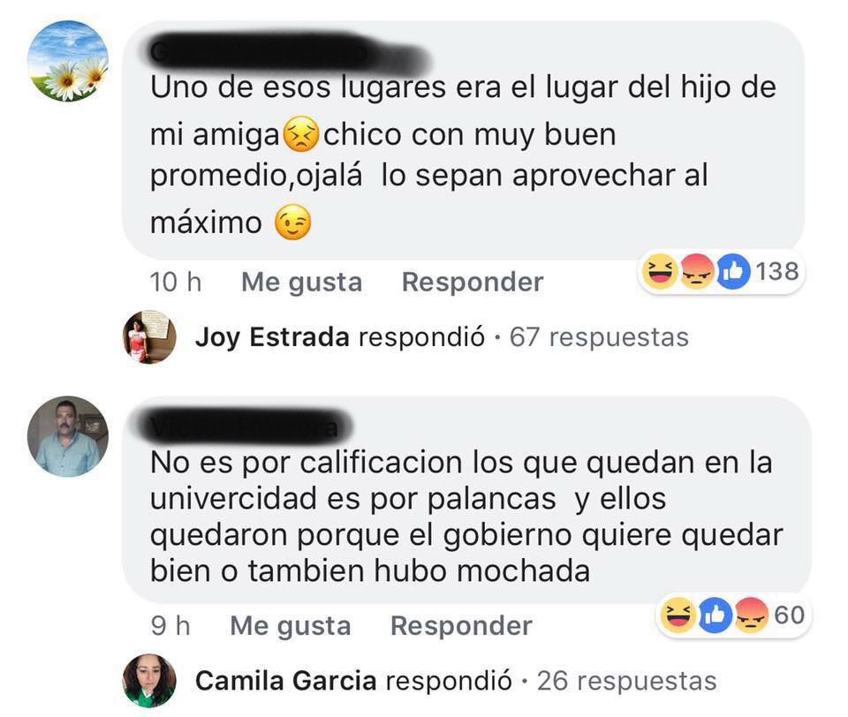
Task: Click the laughing reaction on the 138-reaction comment
Action: point(660,271)
